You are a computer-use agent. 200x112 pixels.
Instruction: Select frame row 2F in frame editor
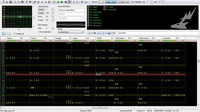point(17,19)
